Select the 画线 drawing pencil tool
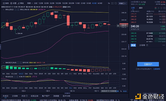The width and height of the screenshot is (166, 101). (19, 3)
